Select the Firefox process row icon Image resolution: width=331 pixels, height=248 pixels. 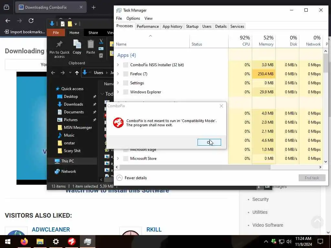[126, 74]
